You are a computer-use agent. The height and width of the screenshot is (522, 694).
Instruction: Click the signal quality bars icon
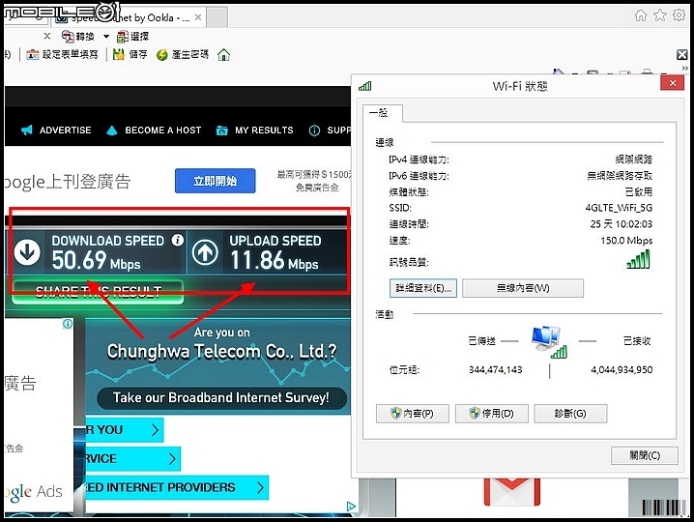[x=639, y=259]
